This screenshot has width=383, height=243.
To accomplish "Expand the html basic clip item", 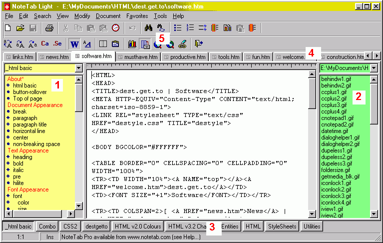I will [x=8, y=85].
